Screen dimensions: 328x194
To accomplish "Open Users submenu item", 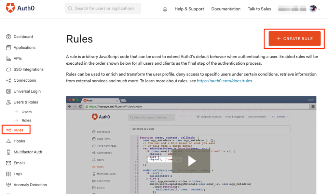I will pos(27,112).
